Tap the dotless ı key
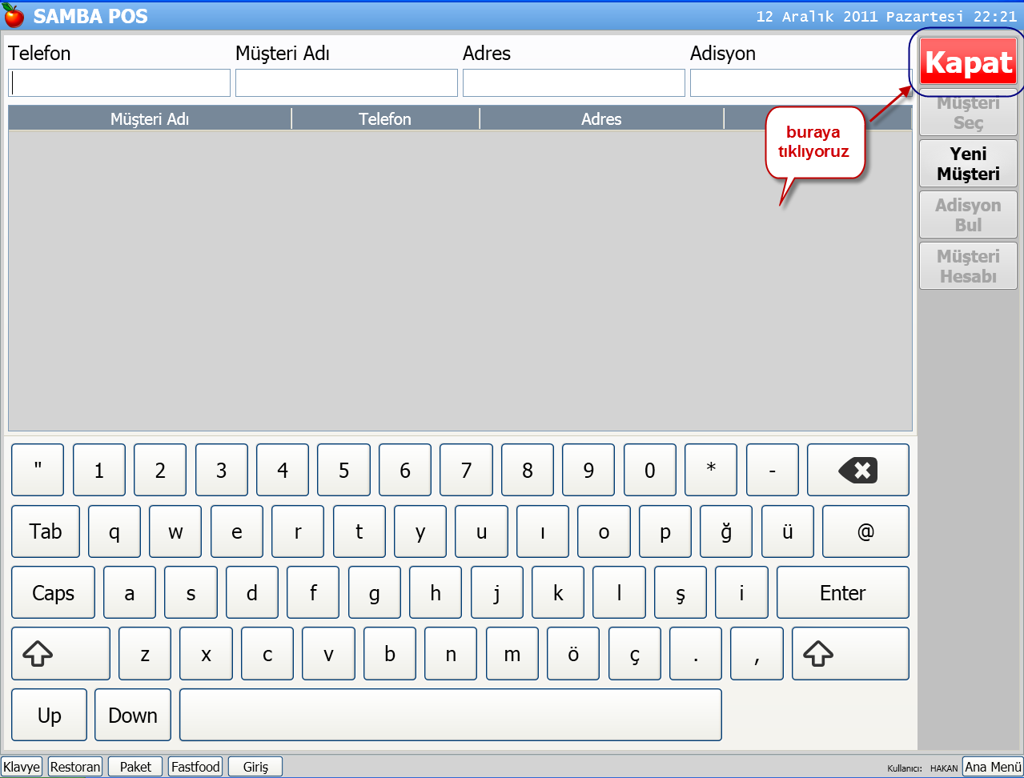1024x778 pixels. coord(542,531)
